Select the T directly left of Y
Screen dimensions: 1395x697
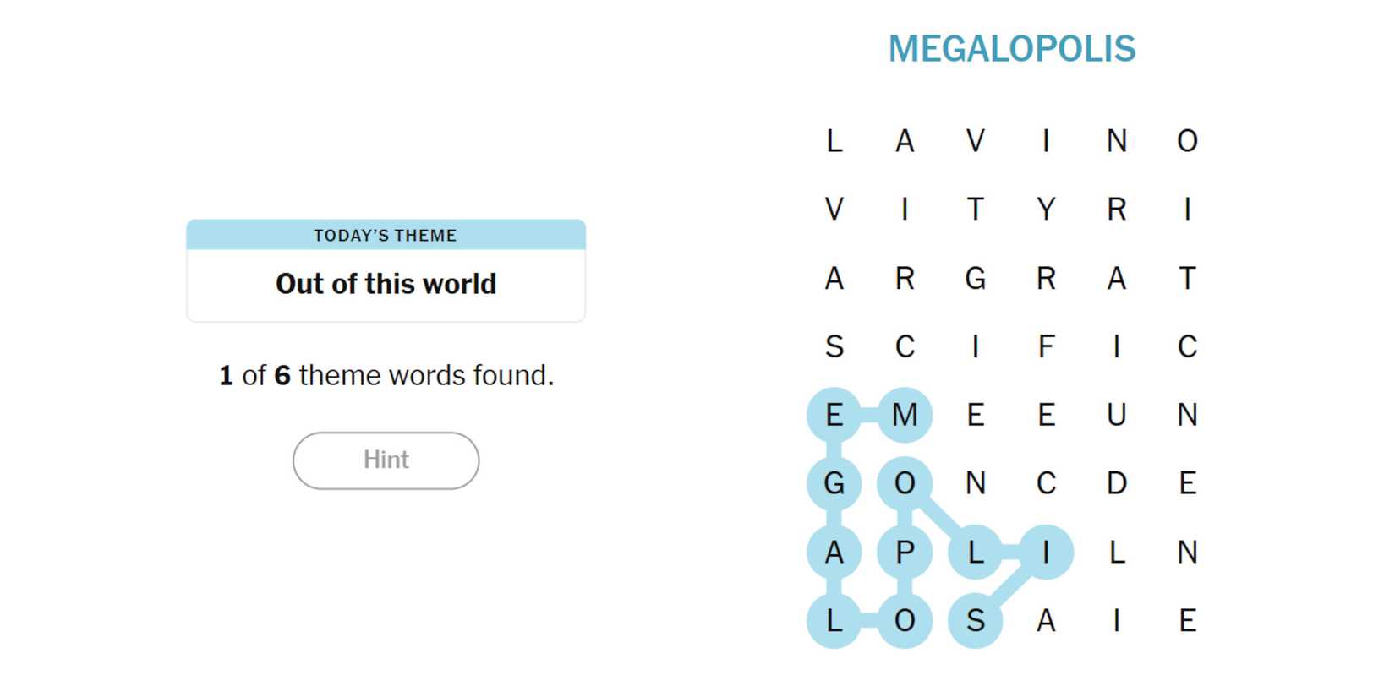975,209
